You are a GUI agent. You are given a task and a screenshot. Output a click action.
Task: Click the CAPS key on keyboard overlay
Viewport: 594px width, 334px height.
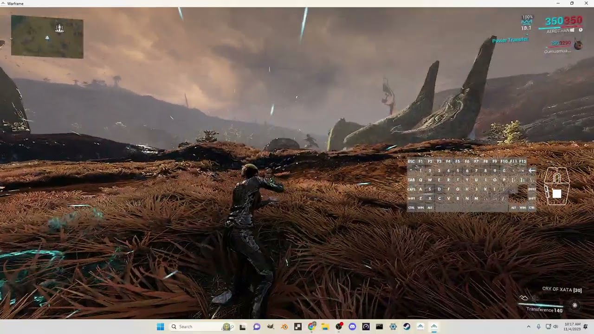point(411,189)
